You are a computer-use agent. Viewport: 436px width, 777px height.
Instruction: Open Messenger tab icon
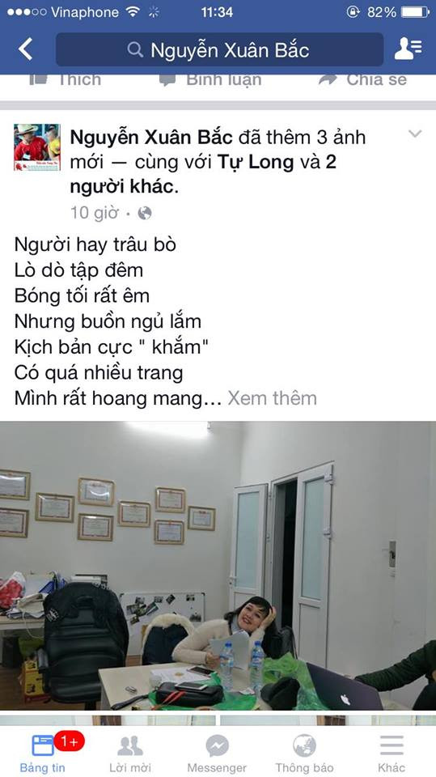tap(217, 745)
